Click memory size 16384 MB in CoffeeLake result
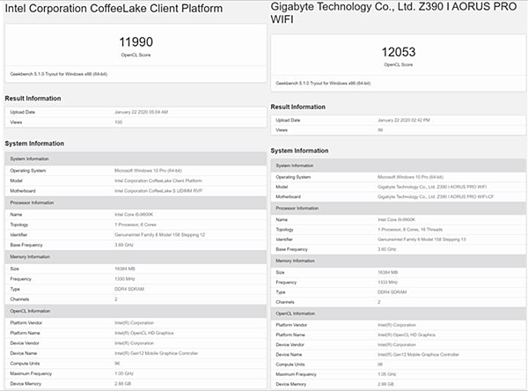Screen dimensions: 528x391 [125, 269]
